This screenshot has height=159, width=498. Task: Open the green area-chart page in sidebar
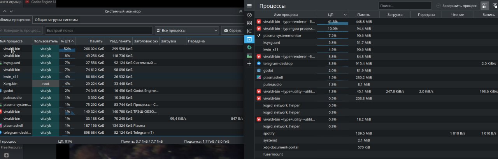(249, 56)
